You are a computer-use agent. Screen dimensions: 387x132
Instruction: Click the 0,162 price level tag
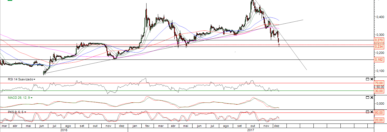[x=378, y=60]
